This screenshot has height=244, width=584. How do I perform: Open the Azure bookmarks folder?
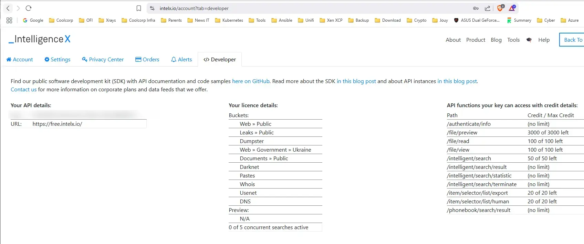tap(570, 20)
